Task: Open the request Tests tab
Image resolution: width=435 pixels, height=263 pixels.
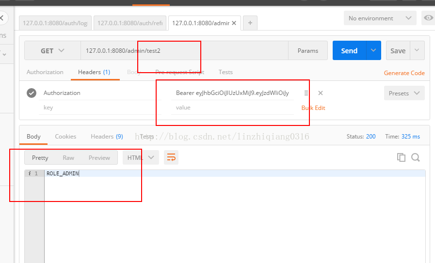Action: pos(226,72)
